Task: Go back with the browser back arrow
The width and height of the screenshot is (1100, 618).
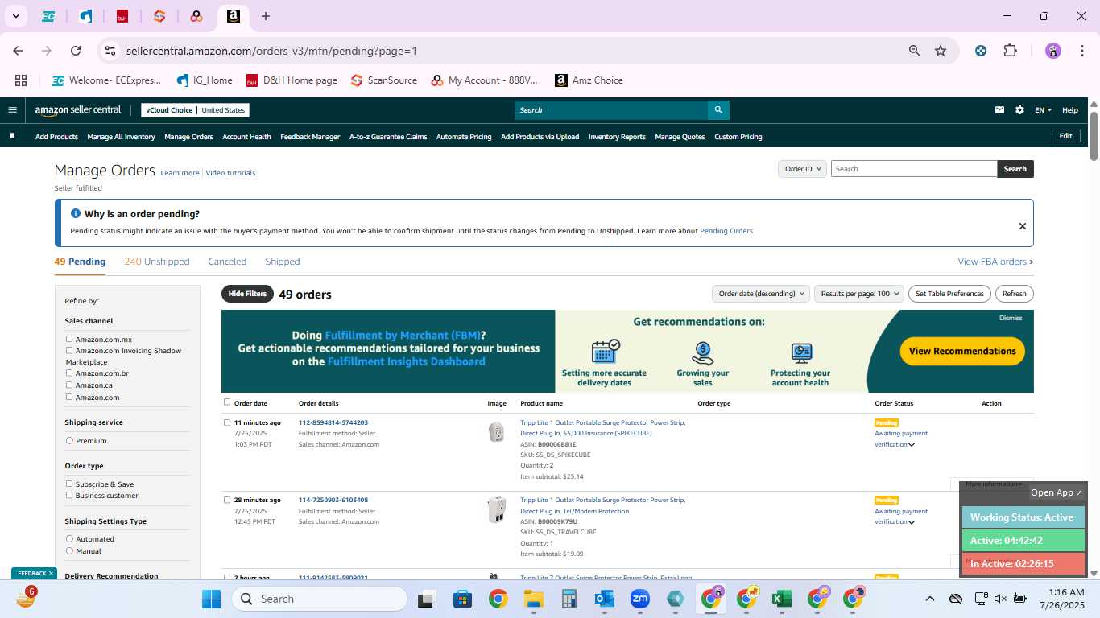Action: (18, 51)
